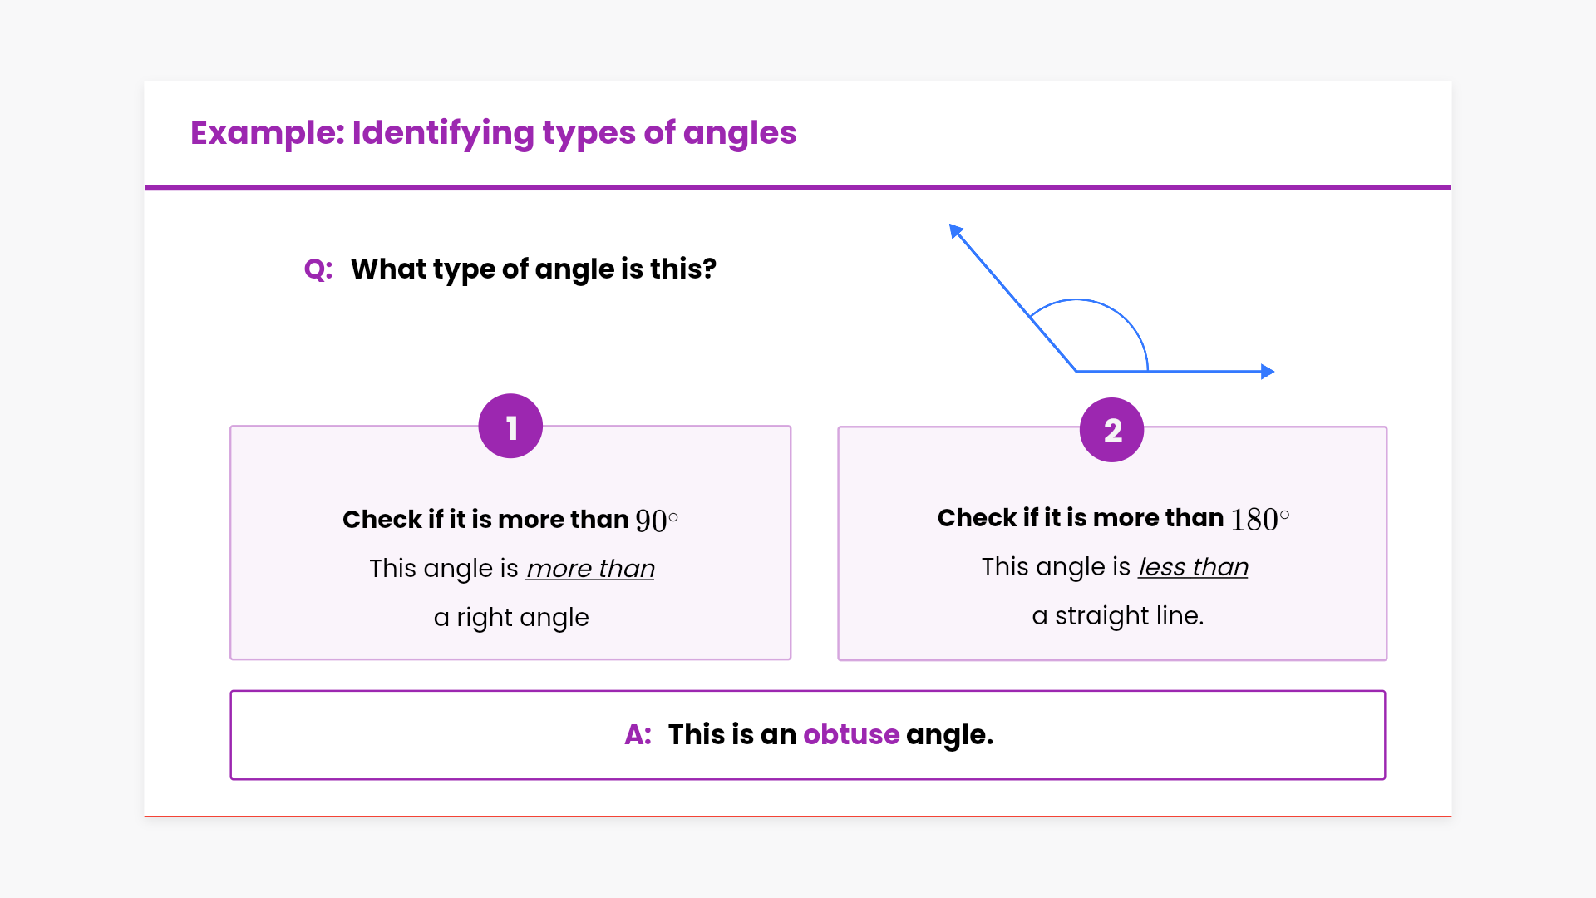The width and height of the screenshot is (1596, 898).
Task: Click the purple horizontal divider under the title
Action: point(798,188)
